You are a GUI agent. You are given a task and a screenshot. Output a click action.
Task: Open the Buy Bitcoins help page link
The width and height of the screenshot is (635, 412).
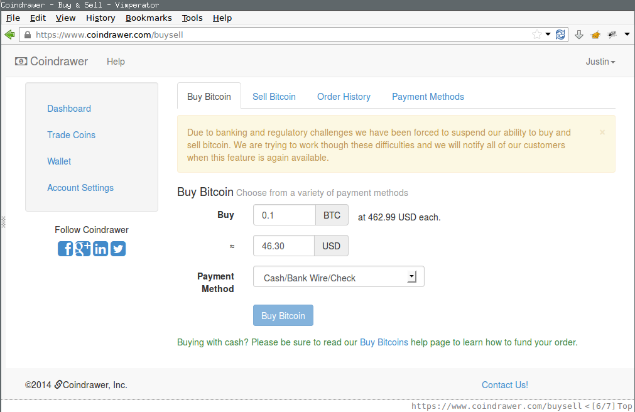pyautogui.click(x=384, y=342)
